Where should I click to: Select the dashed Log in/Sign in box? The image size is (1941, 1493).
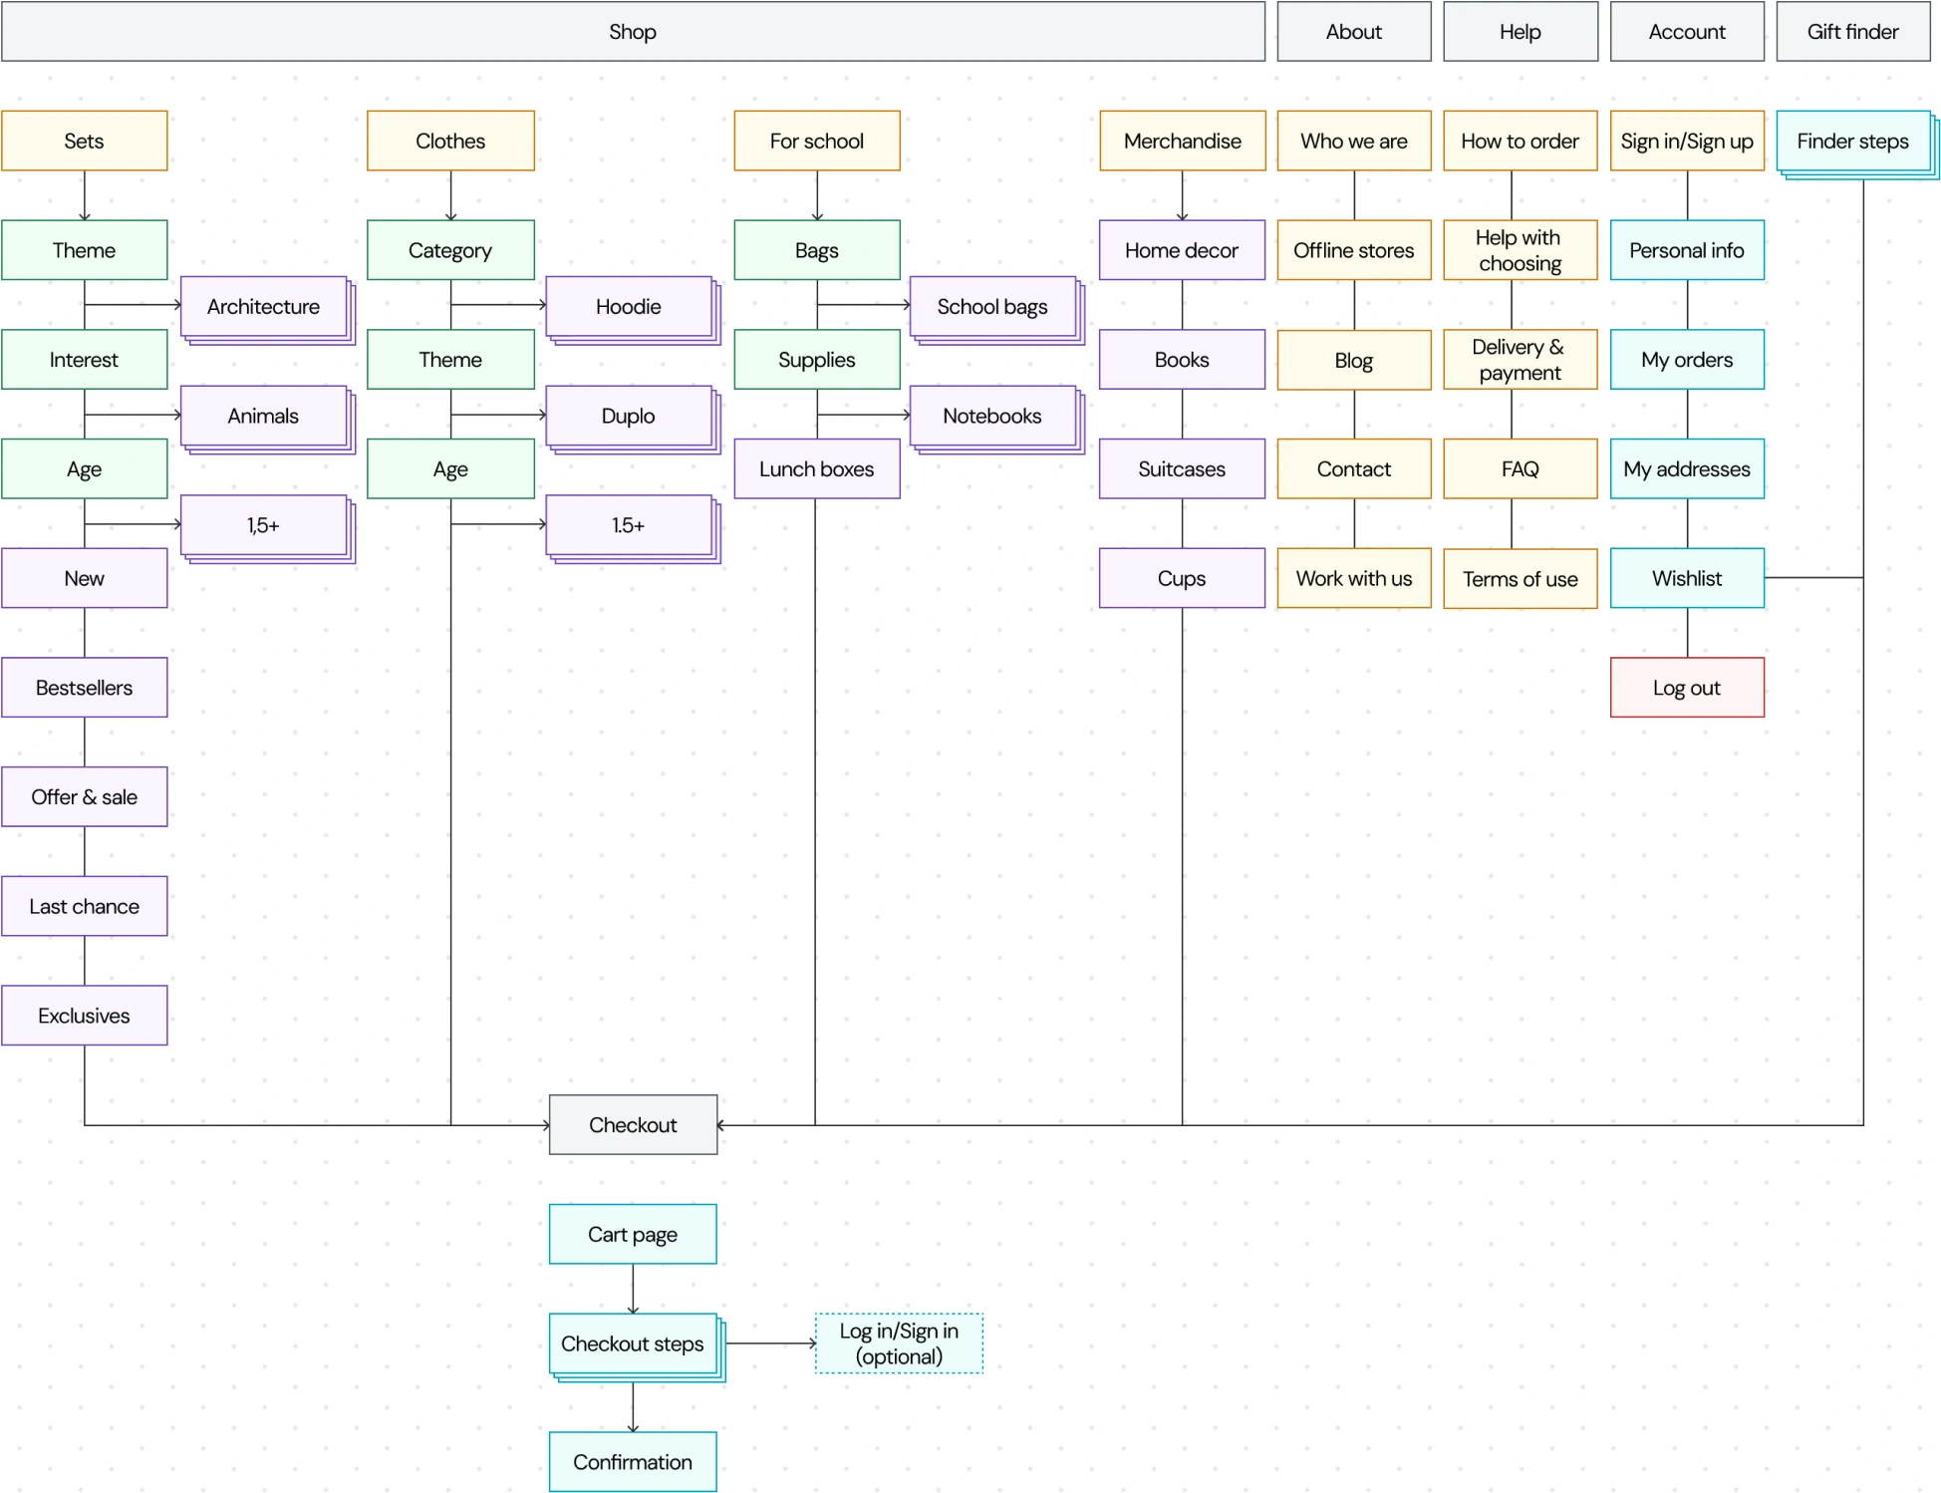pyautogui.click(x=899, y=1344)
